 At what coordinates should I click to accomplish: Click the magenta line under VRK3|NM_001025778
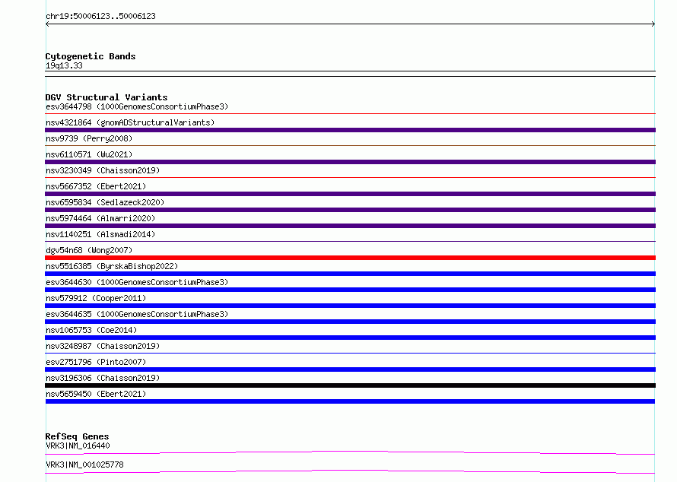point(350,471)
